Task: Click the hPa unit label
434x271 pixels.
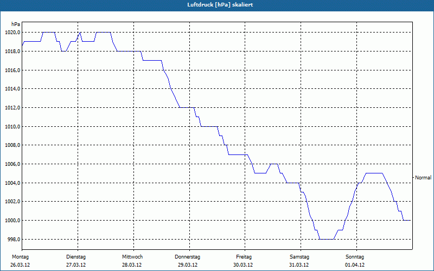Action: coord(16,24)
